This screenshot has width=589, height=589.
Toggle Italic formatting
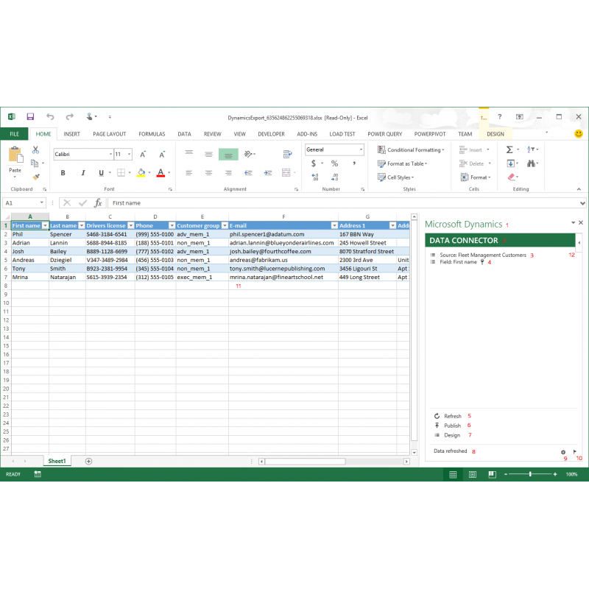tap(82, 173)
